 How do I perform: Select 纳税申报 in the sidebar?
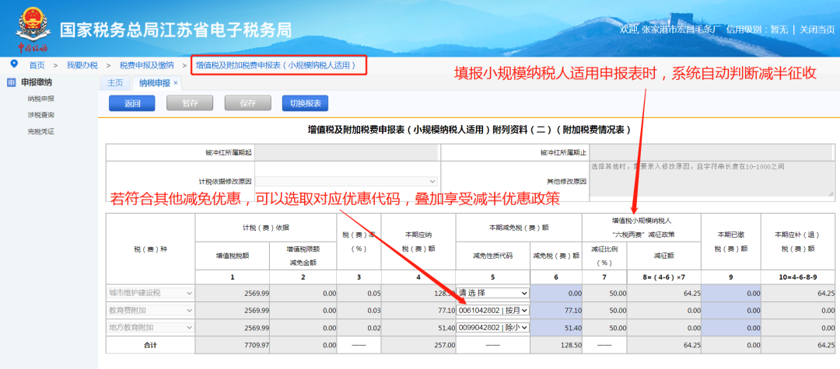pos(41,99)
